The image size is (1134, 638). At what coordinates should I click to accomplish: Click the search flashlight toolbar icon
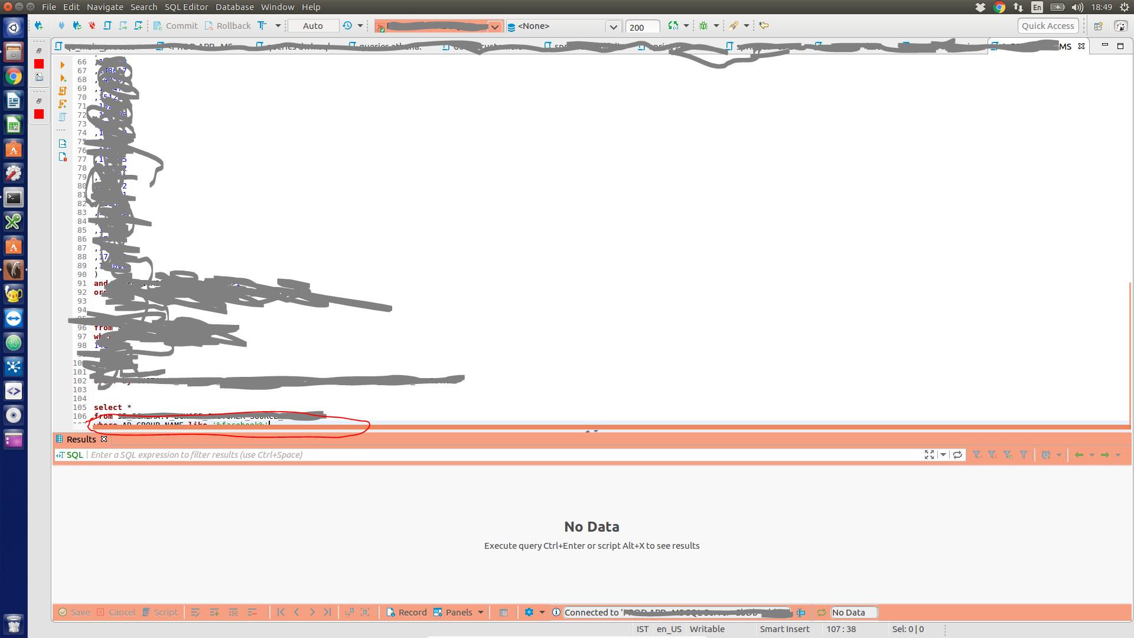734,25
